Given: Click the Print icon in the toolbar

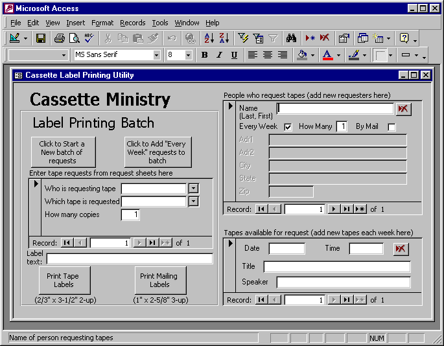Looking at the screenshot, I should click(60, 39).
